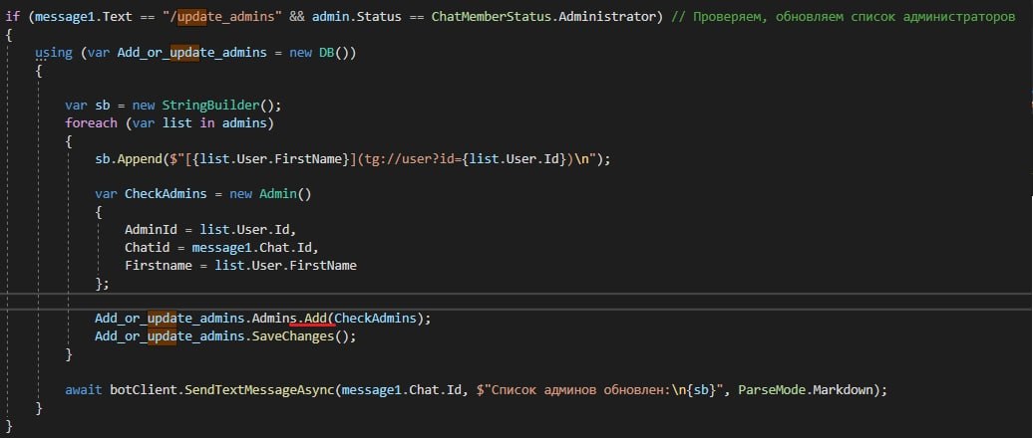
Task: Select the Admin class in new Admin()
Action: (x=278, y=194)
